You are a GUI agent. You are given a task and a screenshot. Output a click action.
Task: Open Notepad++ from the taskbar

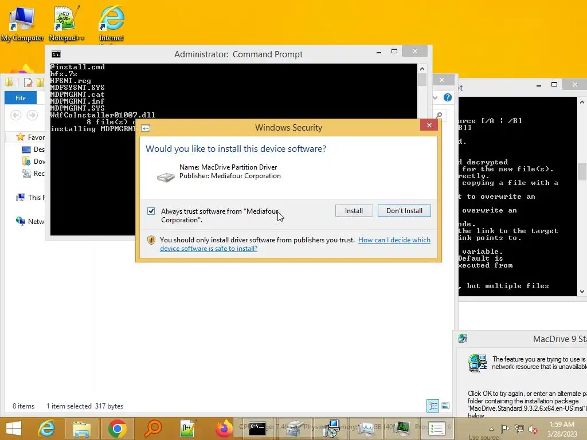pos(188,429)
